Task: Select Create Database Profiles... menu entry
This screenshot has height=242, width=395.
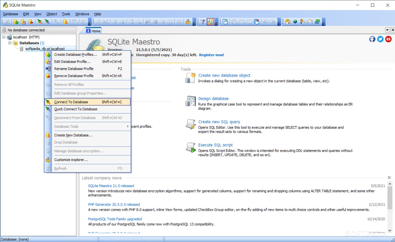Action: [88, 54]
